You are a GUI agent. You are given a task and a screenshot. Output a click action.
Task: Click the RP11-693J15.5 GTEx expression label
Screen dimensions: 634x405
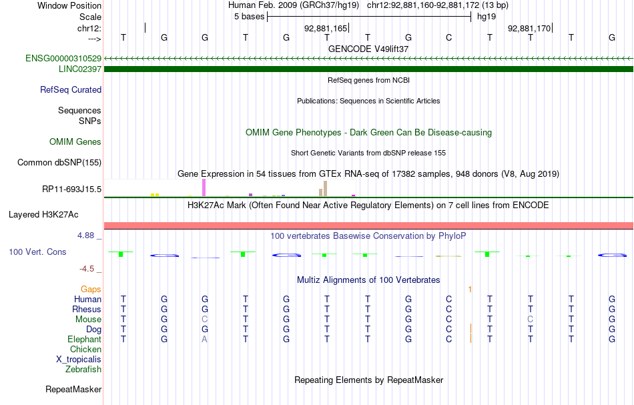click(x=72, y=189)
